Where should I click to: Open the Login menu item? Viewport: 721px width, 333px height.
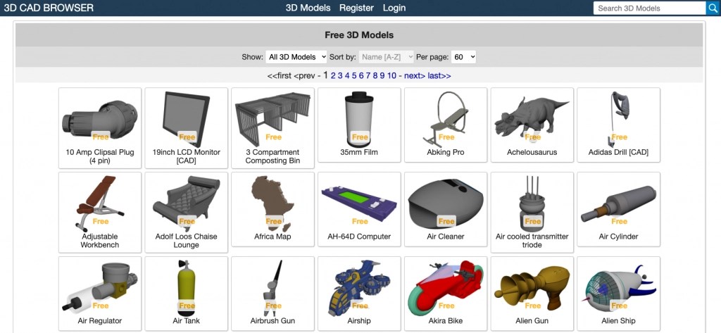(x=394, y=8)
